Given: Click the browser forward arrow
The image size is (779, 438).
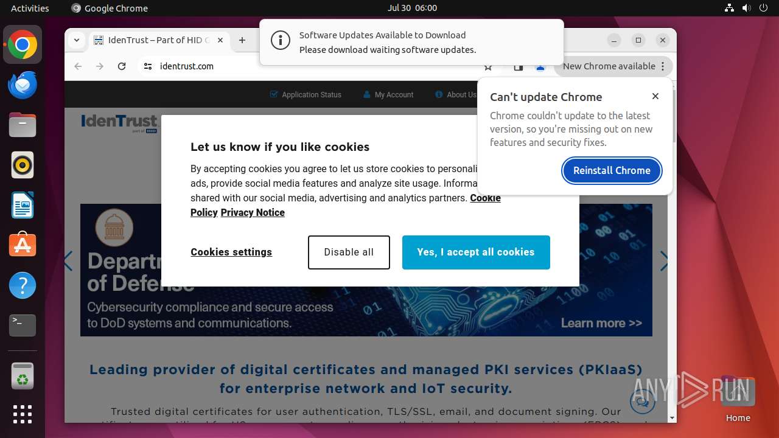Looking at the screenshot, I should (x=100, y=66).
